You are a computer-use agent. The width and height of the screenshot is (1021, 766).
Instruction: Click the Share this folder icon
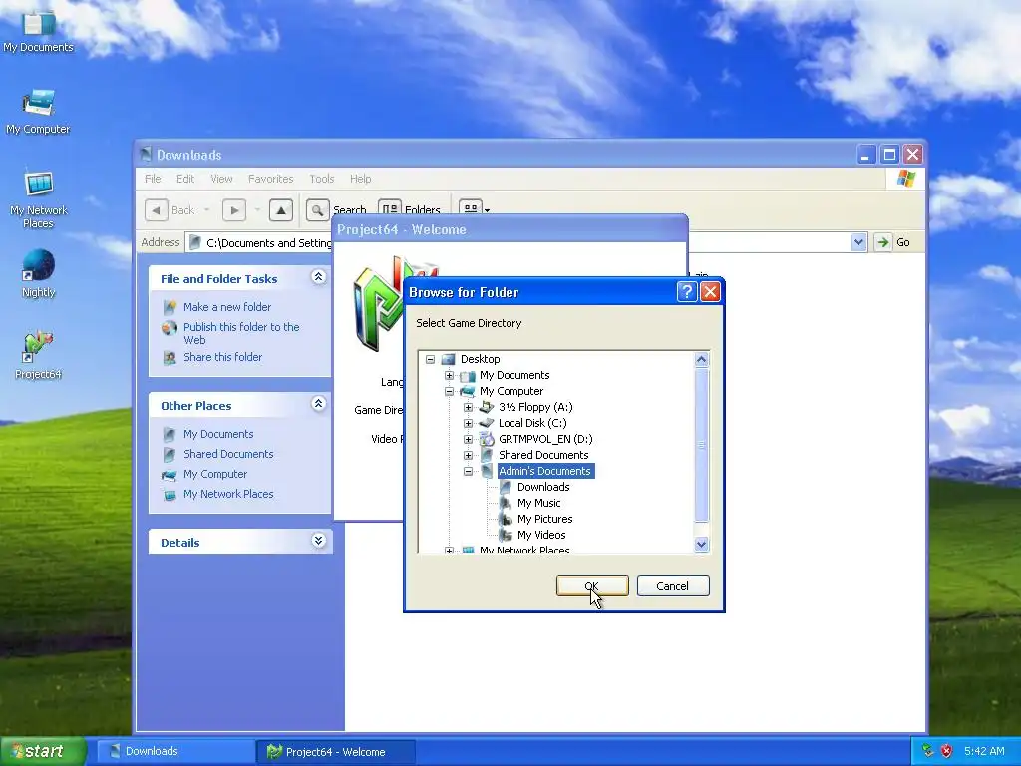[170, 357]
